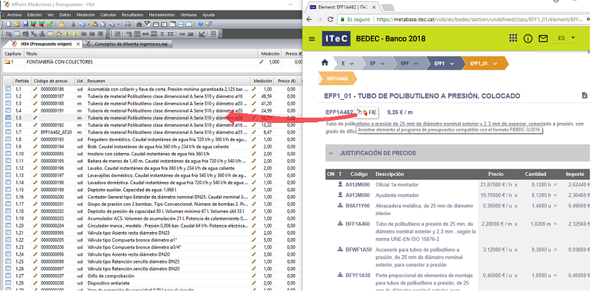Click the FIE drag export button
This screenshot has height=293, width=591.
(x=367, y=112)
